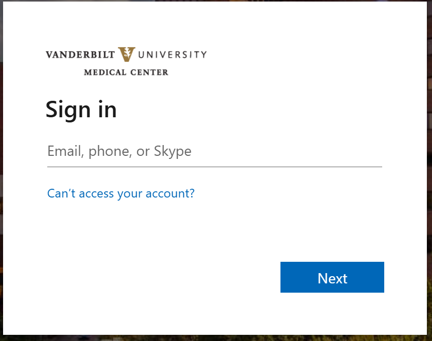The width and height of the screenshot is (432, 341).
Task: Click the Sign in heading
Action: (x=81, y=110)
